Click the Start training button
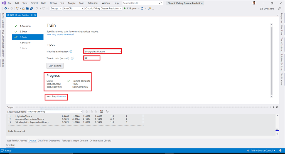 point(55,66)
